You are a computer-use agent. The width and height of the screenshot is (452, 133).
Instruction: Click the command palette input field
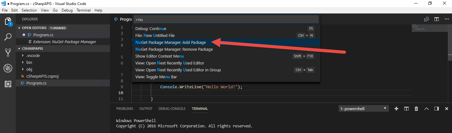point(226,19)
